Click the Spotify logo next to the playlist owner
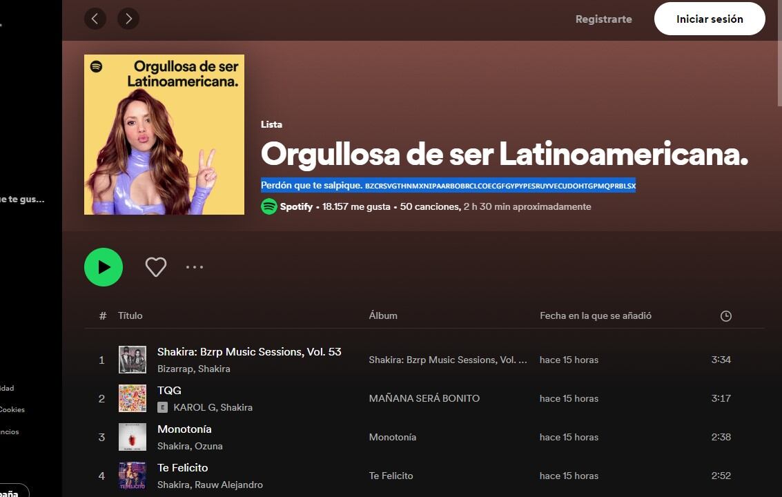The height and width of the screenshot is (497, 782). click(268, 206)
